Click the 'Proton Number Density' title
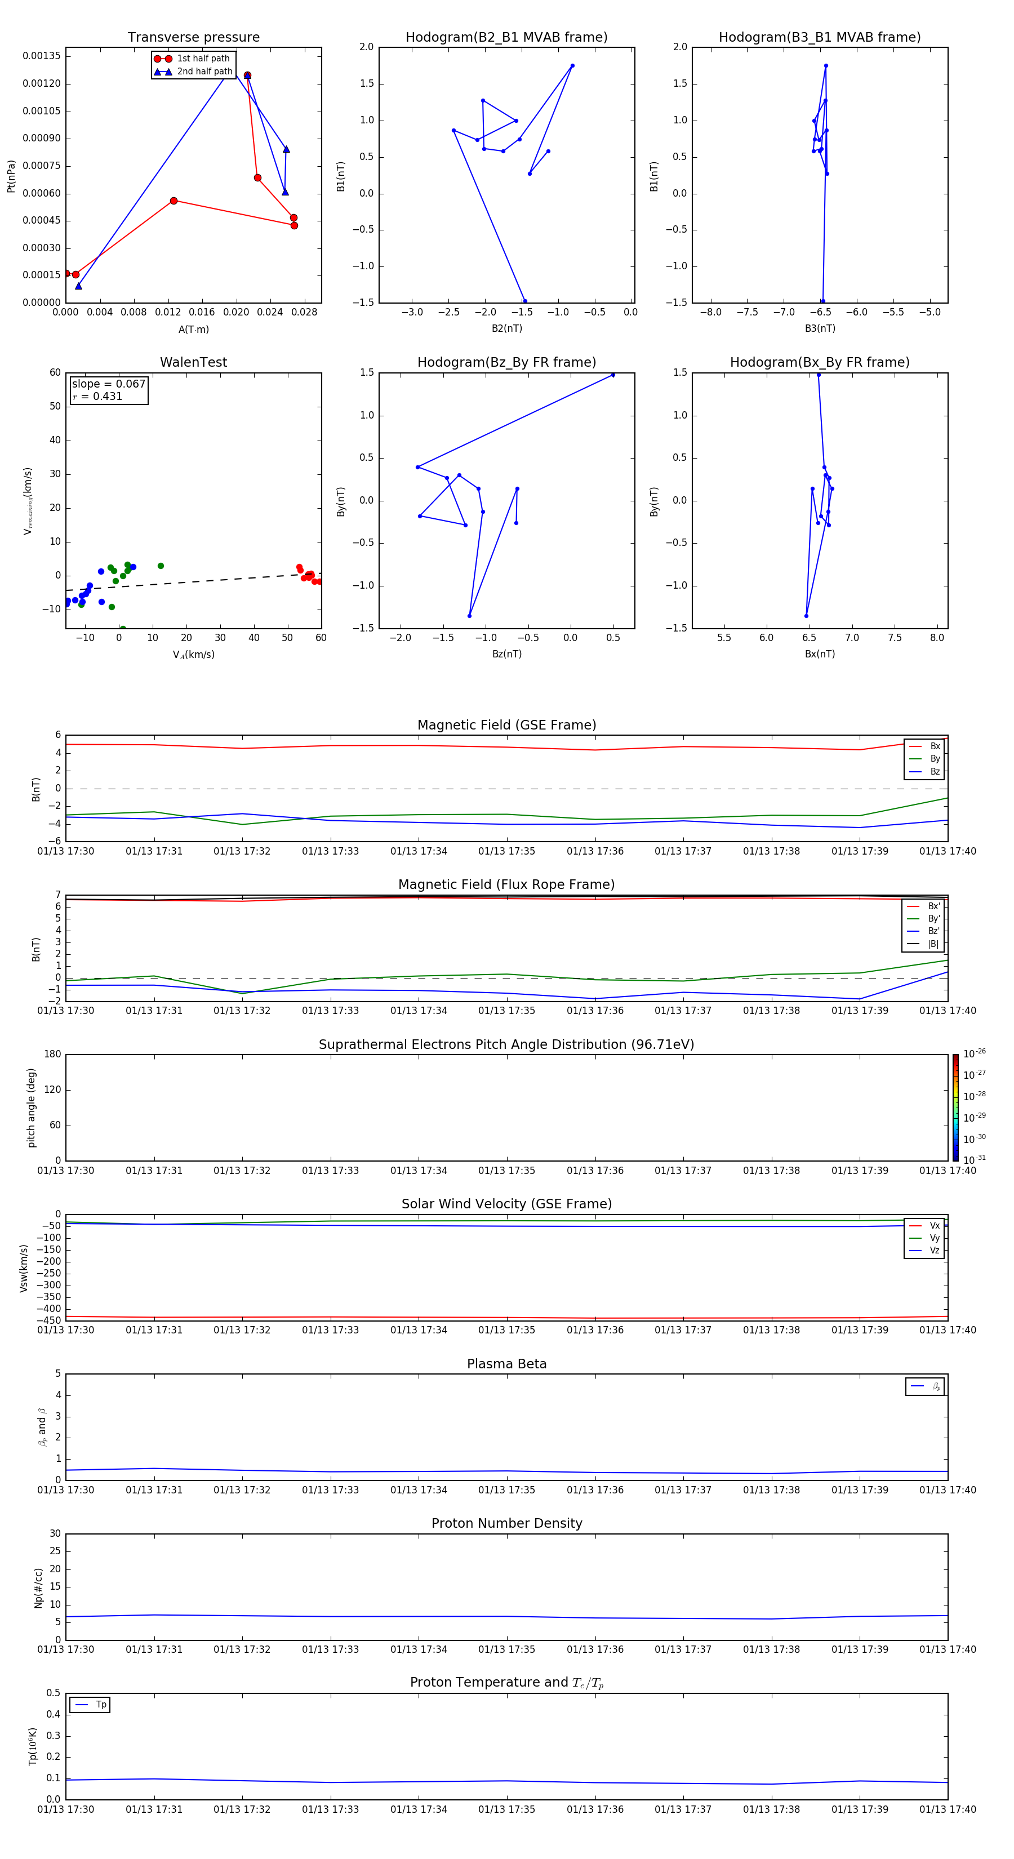Viewport: 1014px width, 1859px height. 506,1523
